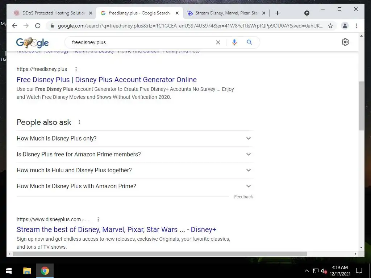Open Google quick settings gear
Image resolution: width=371 pixels, height=278 pixels.
pyautogui.click(x=345, y=42)
